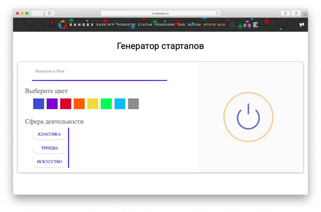Click Safari share icon
The image size is (321, 212).
(286, 13)
